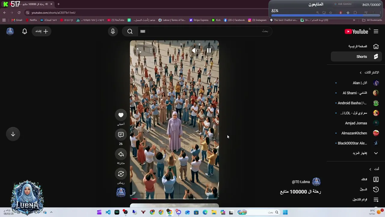Click the @TE-Lubna channel avatar

(316, 182)
